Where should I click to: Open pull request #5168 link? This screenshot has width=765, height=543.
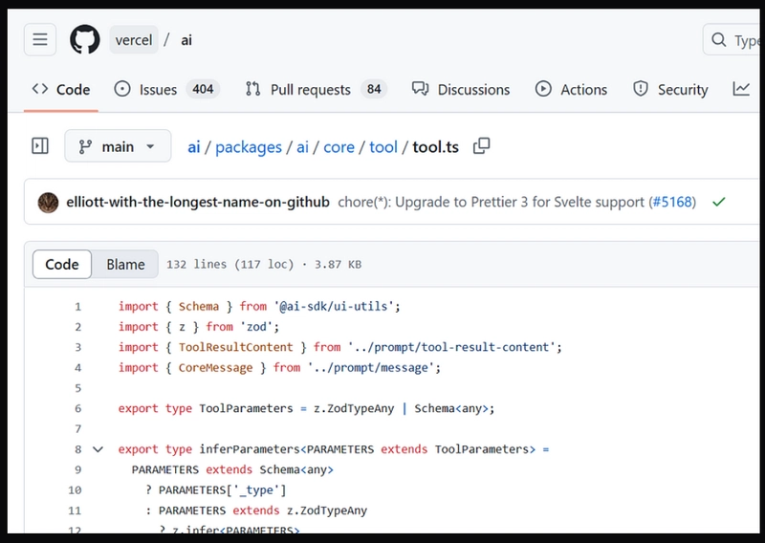(672, 202)
